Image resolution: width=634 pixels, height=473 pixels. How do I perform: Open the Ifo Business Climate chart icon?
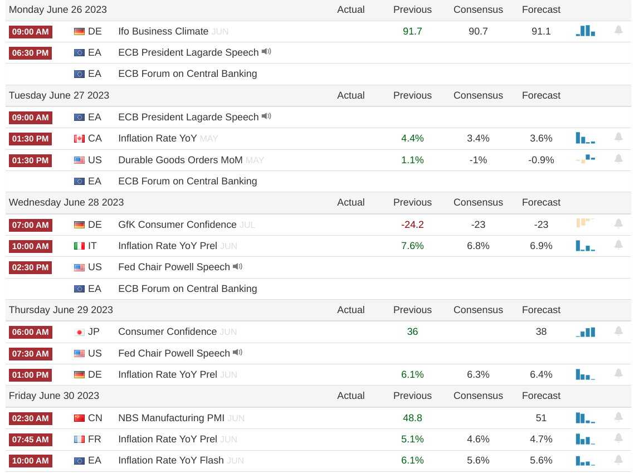pos(585,31)
